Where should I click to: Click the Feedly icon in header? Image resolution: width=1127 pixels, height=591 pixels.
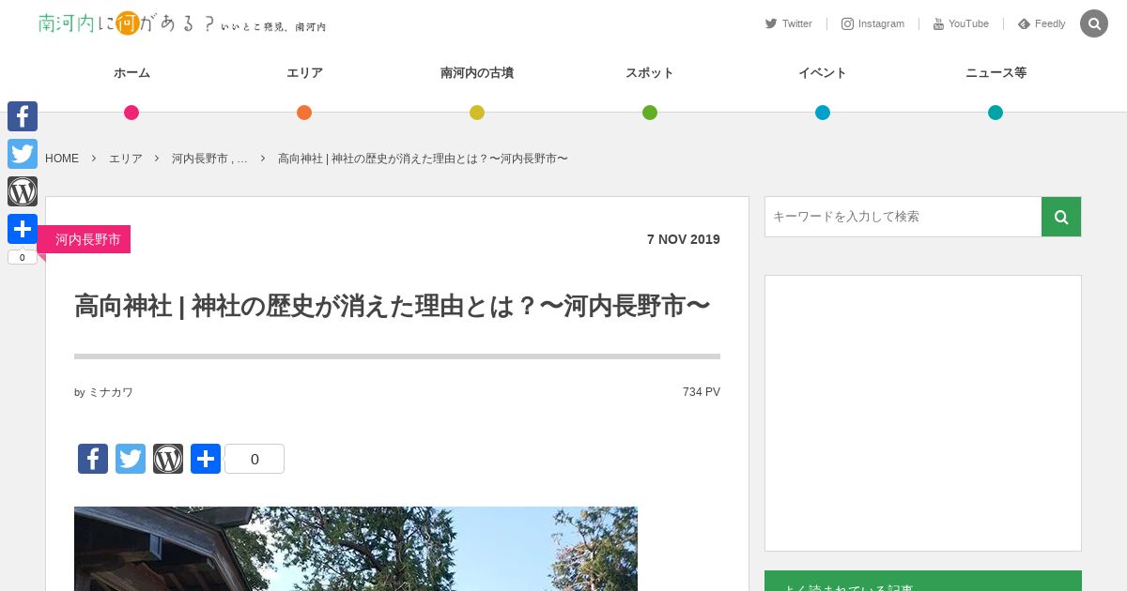coord(1025,23)
